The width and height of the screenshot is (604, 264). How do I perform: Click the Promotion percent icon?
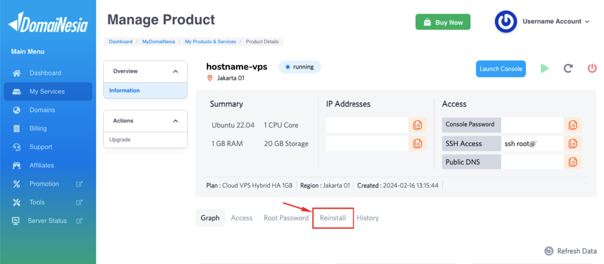coord(17,184)
